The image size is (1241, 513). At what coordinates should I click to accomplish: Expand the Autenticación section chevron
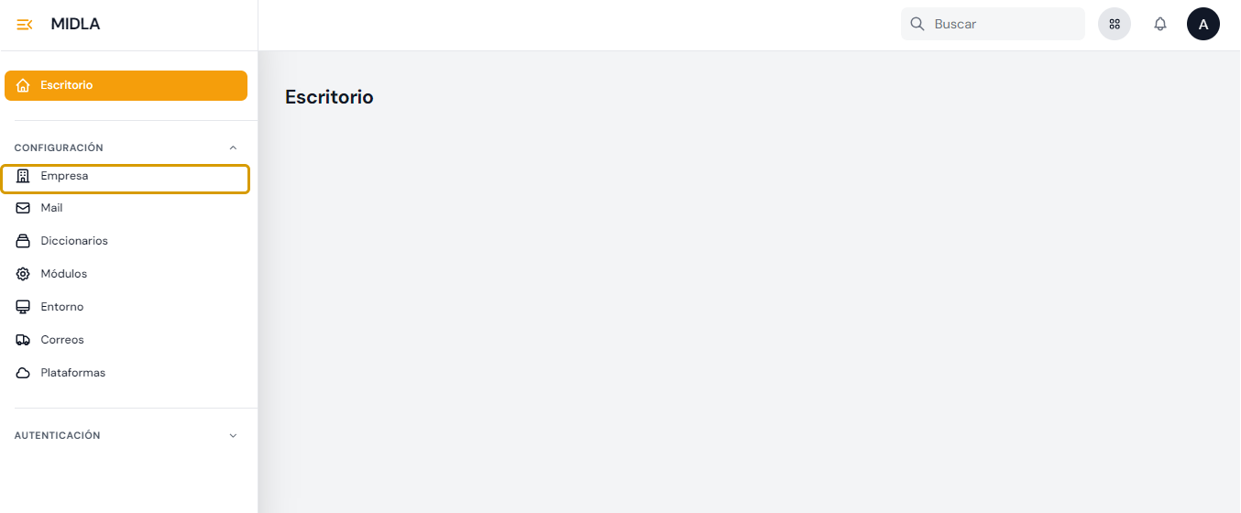pyautogui.click(x=233, y=436)
